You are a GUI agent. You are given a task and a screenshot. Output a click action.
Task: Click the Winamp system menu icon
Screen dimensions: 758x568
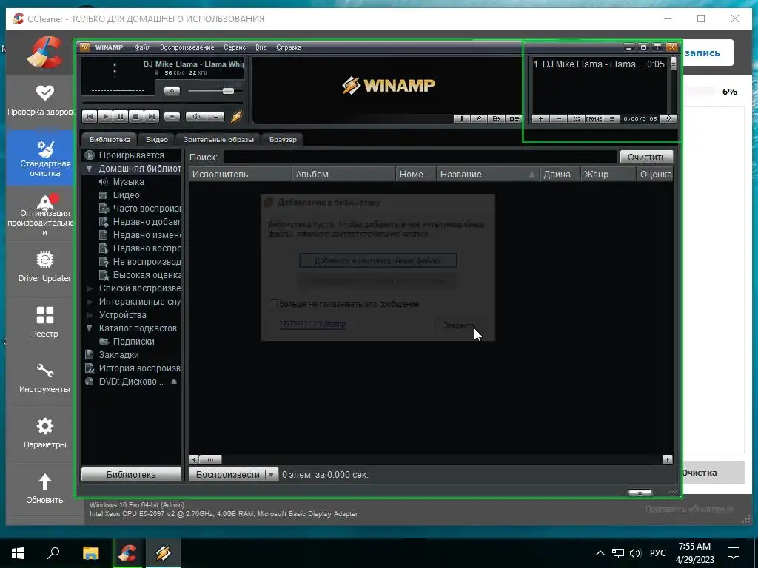pyautogui.click(x=85, y=47)
